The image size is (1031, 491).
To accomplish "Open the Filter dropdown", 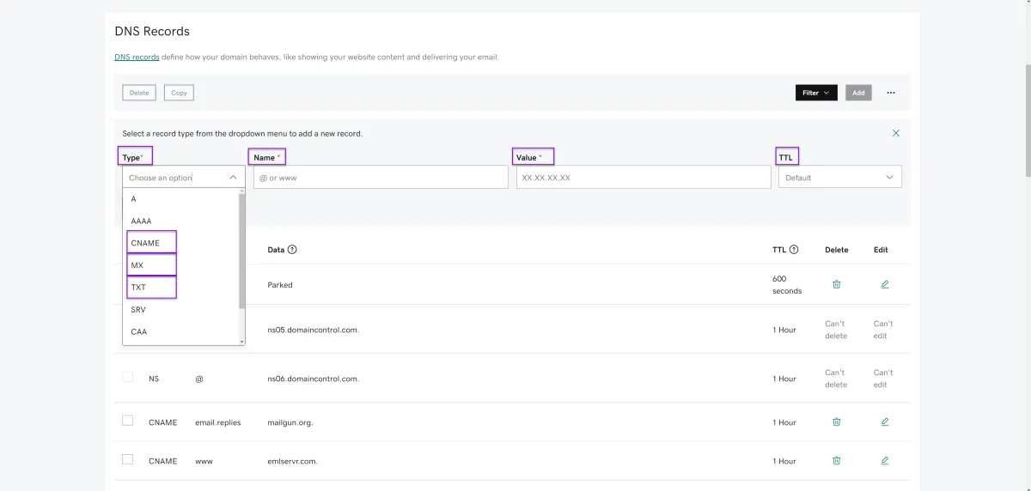I will click(x=816, y=93).
